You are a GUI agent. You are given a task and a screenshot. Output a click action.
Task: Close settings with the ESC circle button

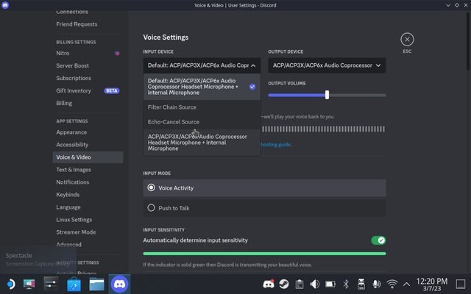click(x=407, y=39)
